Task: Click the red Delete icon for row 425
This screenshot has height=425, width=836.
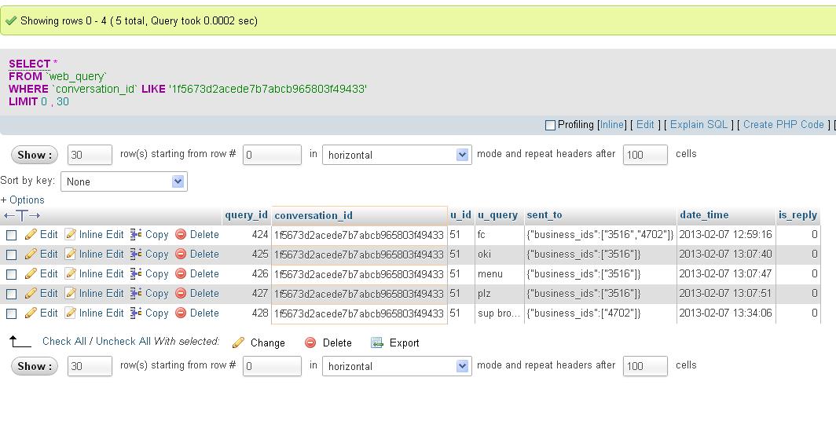Action: pyautogui.click(x=181, y=255)
